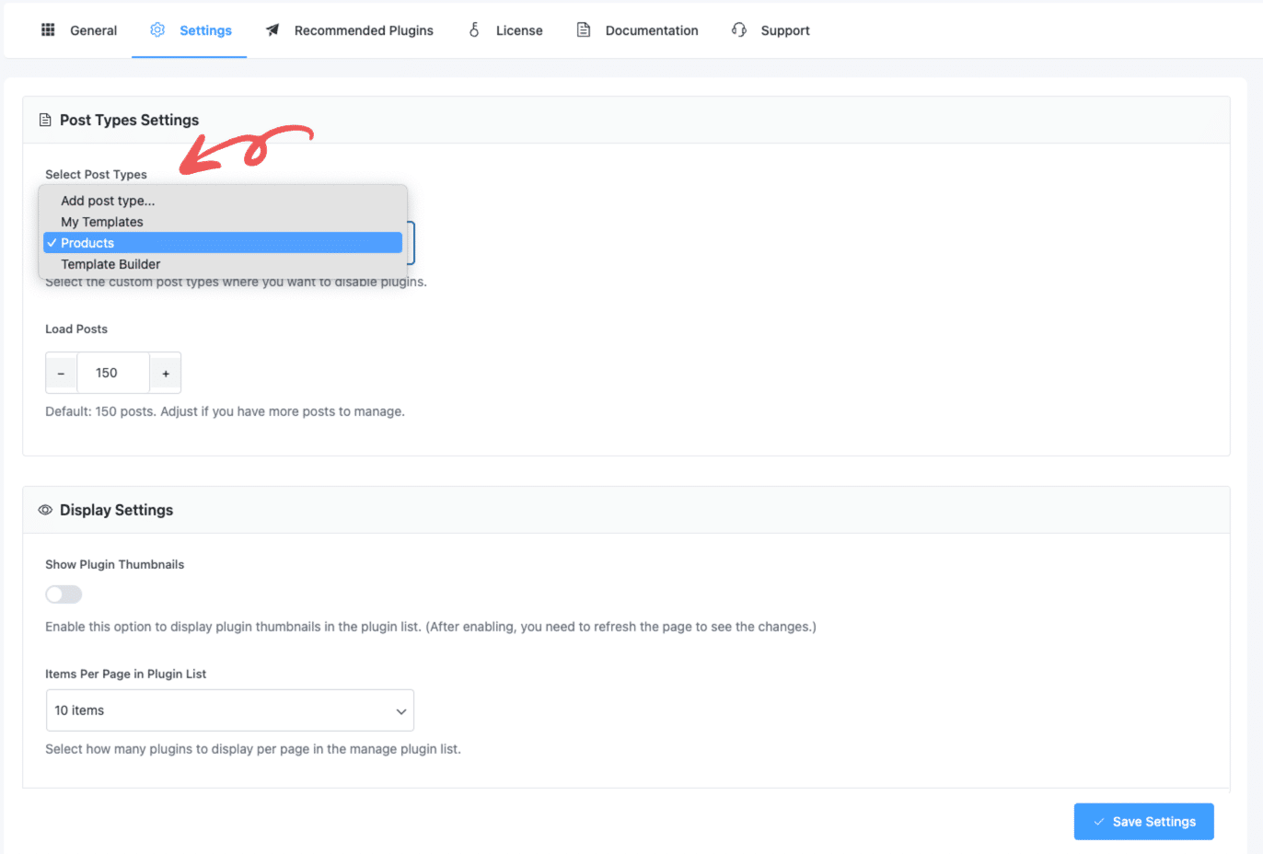Click the Documentation page icon
Screen dimensions: 1263x854
pos(583,29)
